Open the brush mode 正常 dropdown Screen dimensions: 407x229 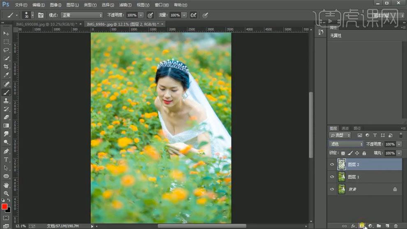tap(82, 15)
